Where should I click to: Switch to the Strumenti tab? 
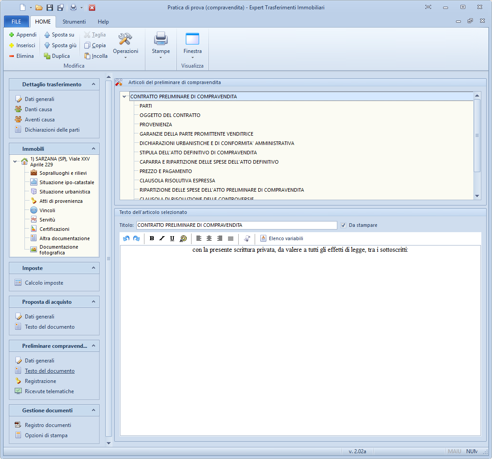tap(74, 22)
